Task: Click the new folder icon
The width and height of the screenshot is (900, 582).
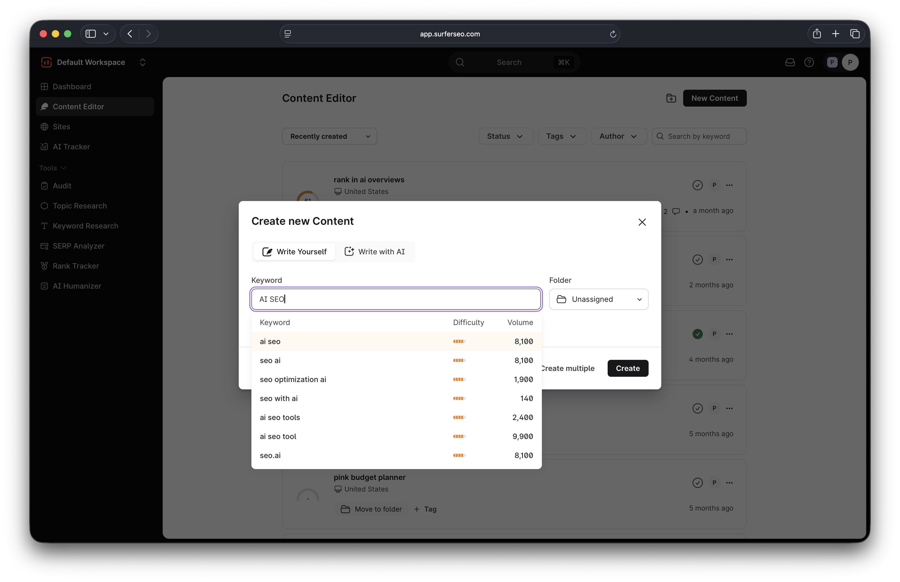Action: (671, 98)
